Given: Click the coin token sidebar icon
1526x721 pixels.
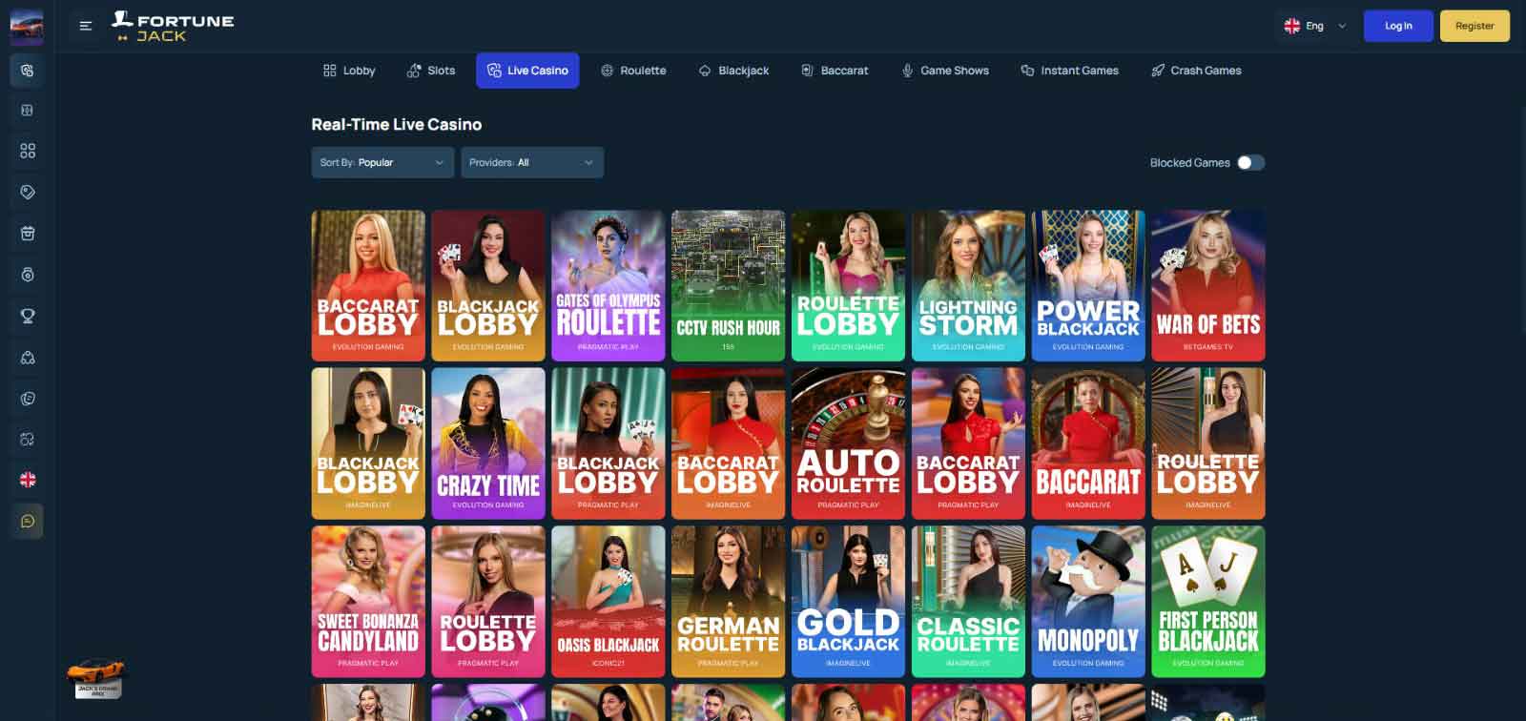Looking at the screenshot, I should pyautogui.click(x=27, y=399).
